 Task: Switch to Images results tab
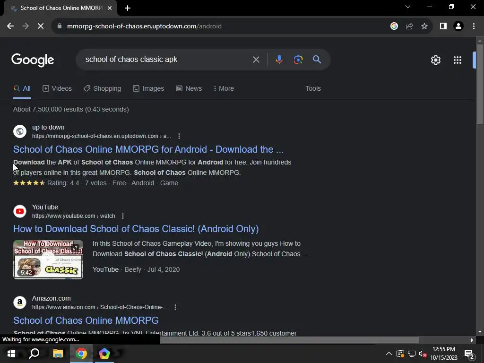tap(148, 88)
